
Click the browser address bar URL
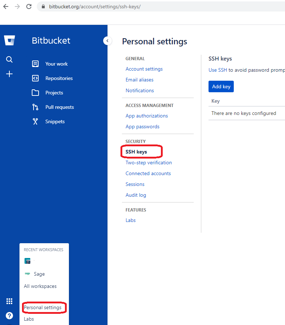tap(95, 6)
